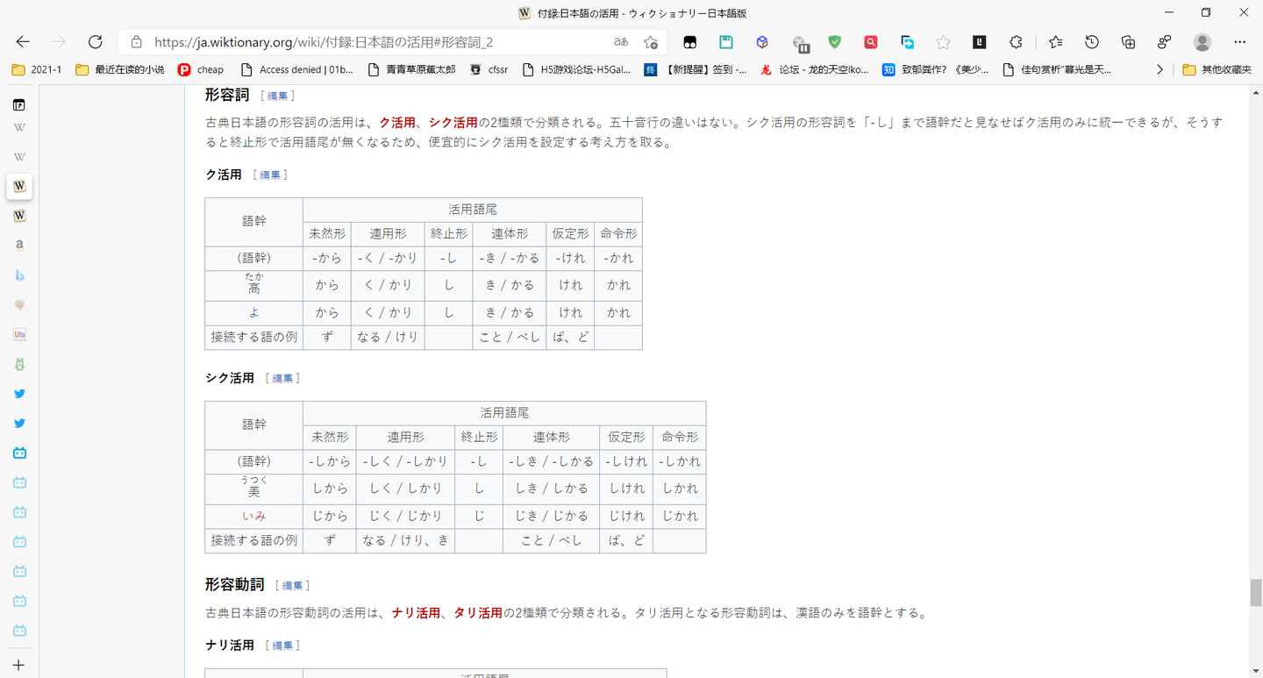Switch to the Uta vertical tab
The width and height of the screenshot is (1263, 678).
tap(19, 334)
